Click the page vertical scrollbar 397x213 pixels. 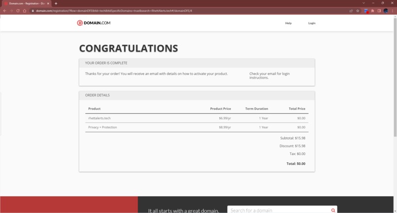click(395, 78)
